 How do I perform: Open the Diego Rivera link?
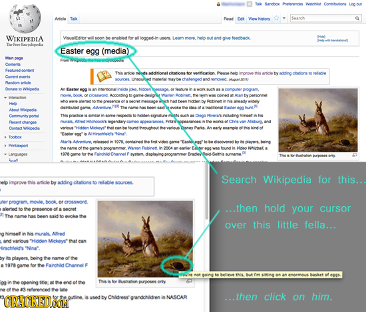point(207,115)
